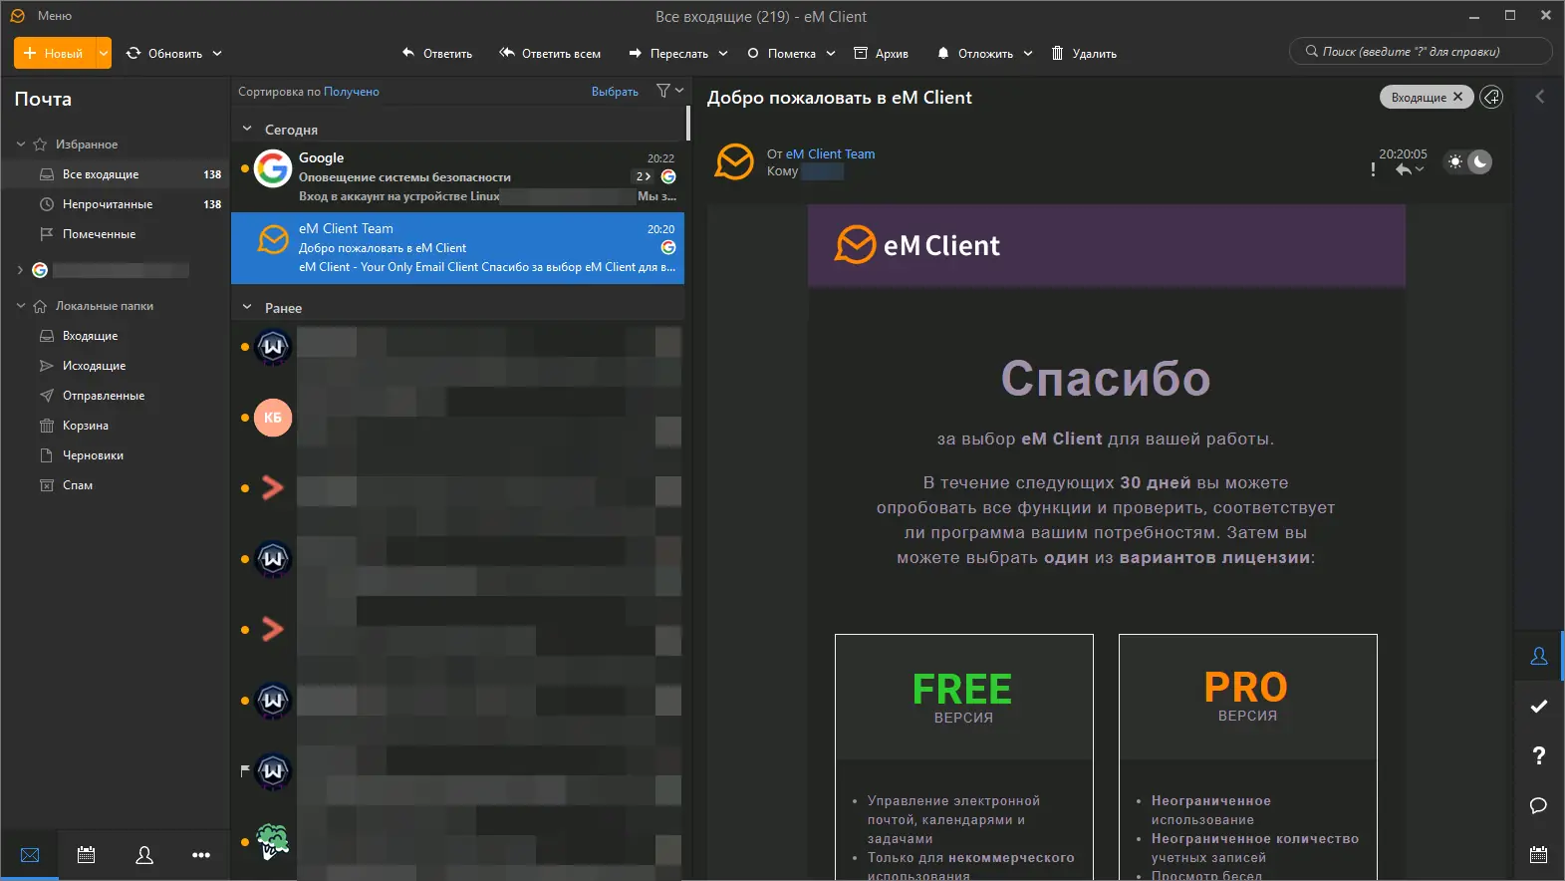The image size is (1565, 881).
Task: Collapse the Сегодня message group
Action: [x=247, y=129]
